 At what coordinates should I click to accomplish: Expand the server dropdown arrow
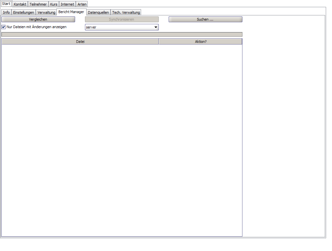coord(156,27)
